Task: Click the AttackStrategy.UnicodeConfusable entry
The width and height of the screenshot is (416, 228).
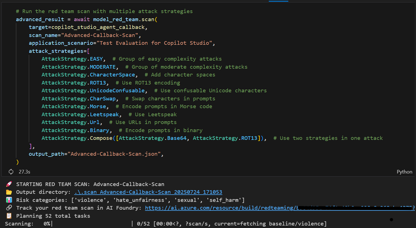Action: click(x=93, y=90)
